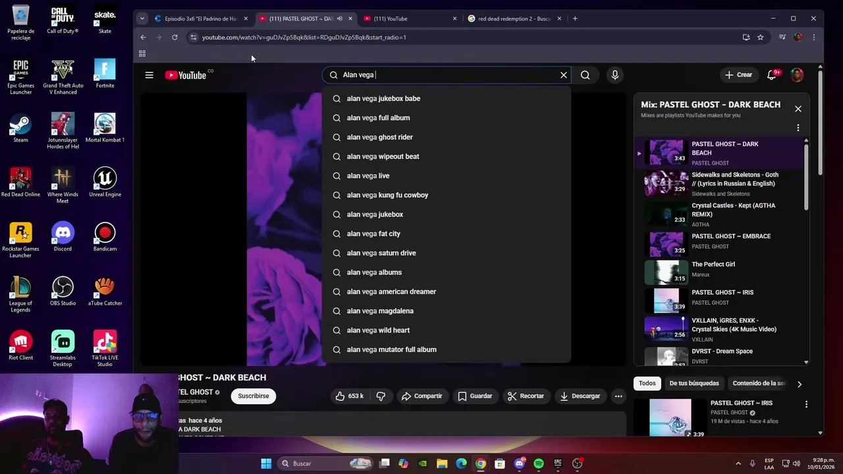Start voice search with the microphone
Viewport: 843px width, 474px height.
[x=615, y=75]
